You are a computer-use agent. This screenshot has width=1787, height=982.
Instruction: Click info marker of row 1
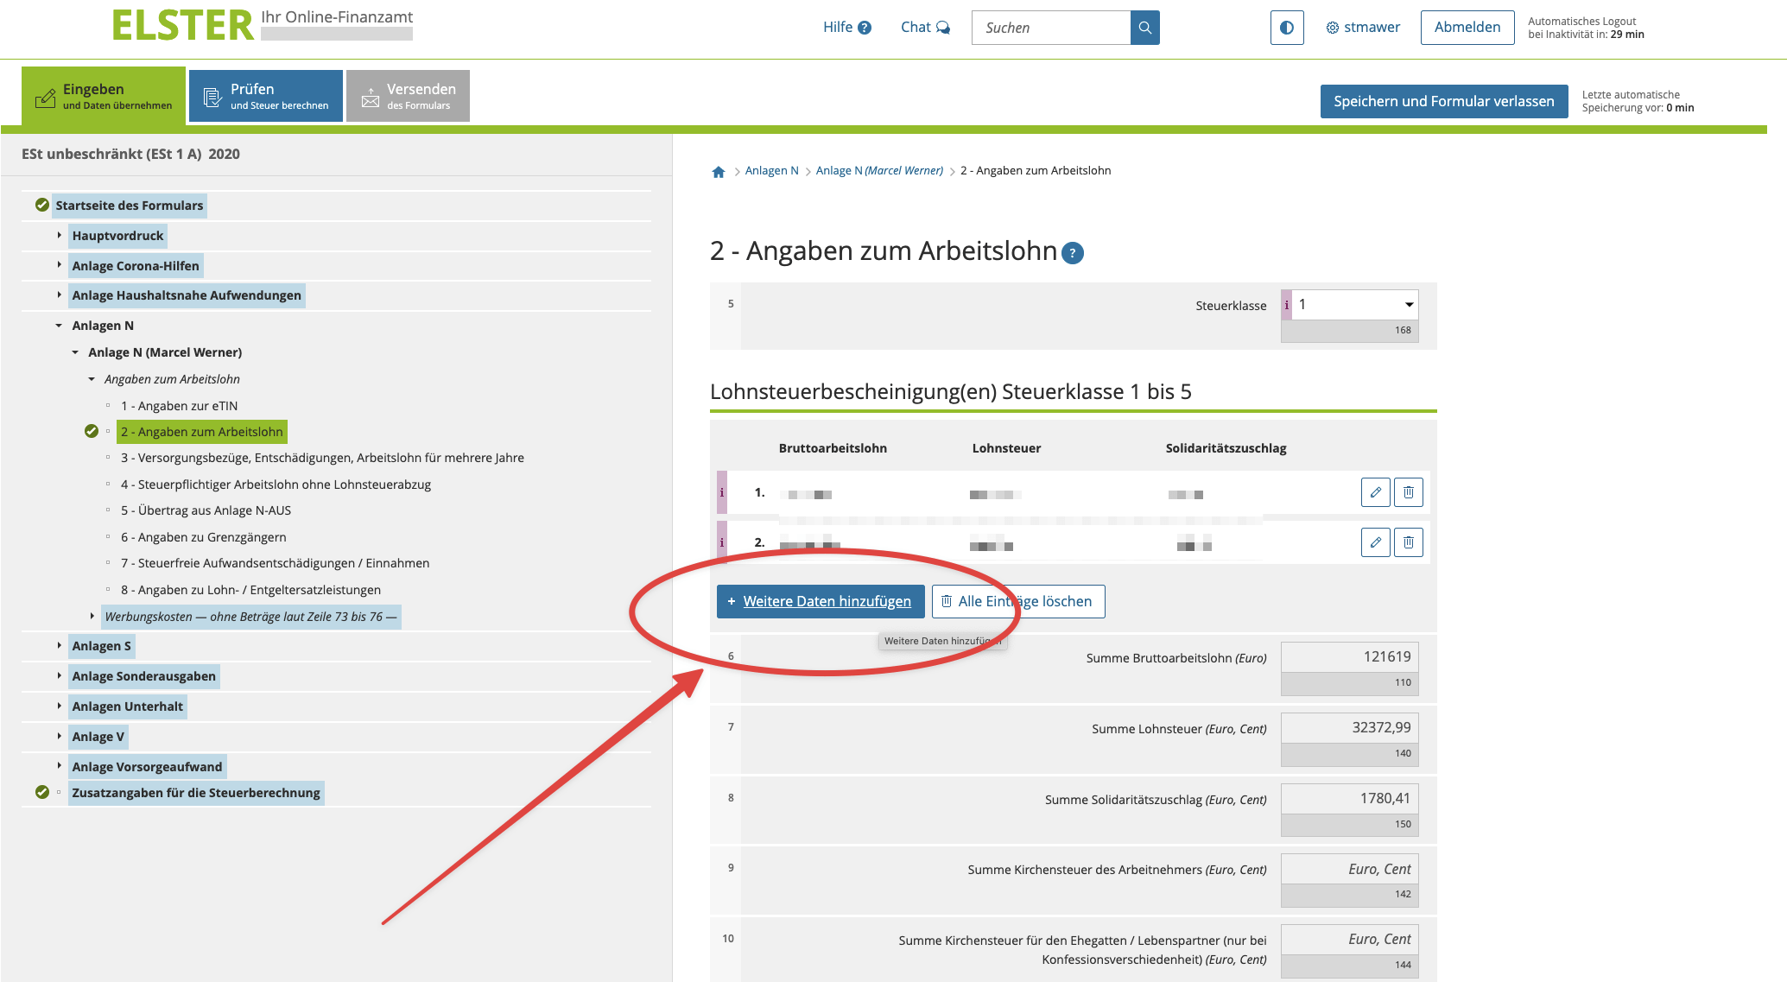pos(722,492)
